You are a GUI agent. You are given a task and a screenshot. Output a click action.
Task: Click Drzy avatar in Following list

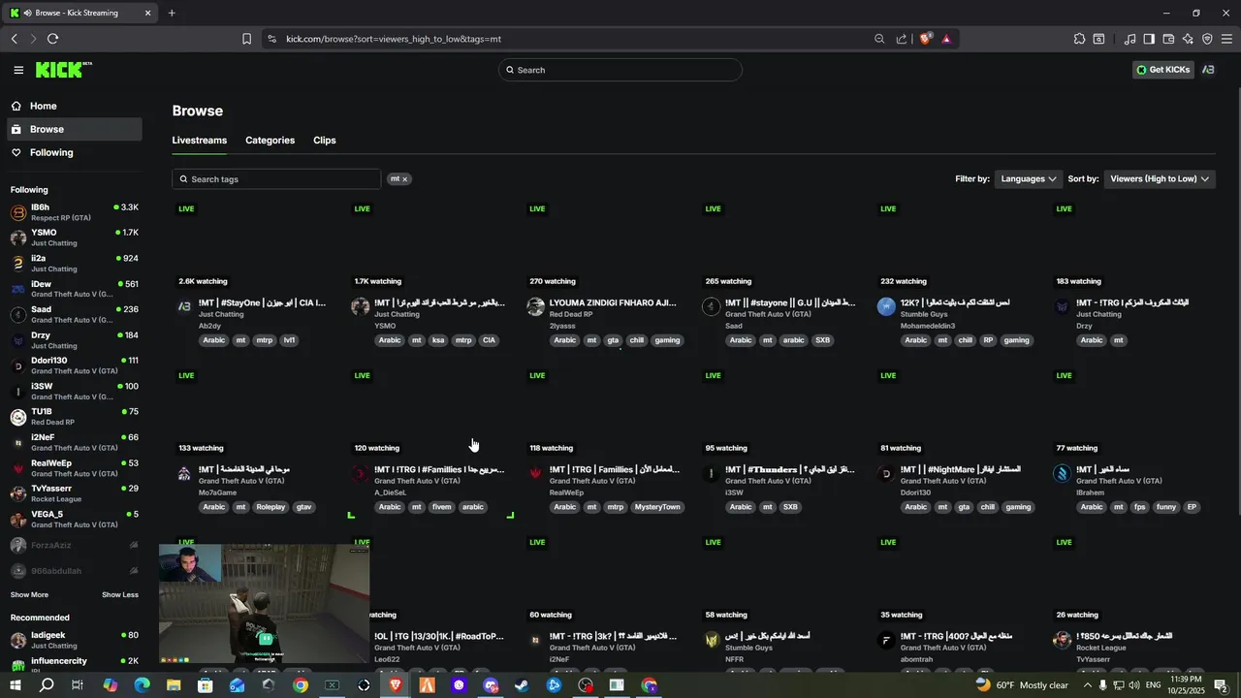pyautogui.click(x=17, y=340)
